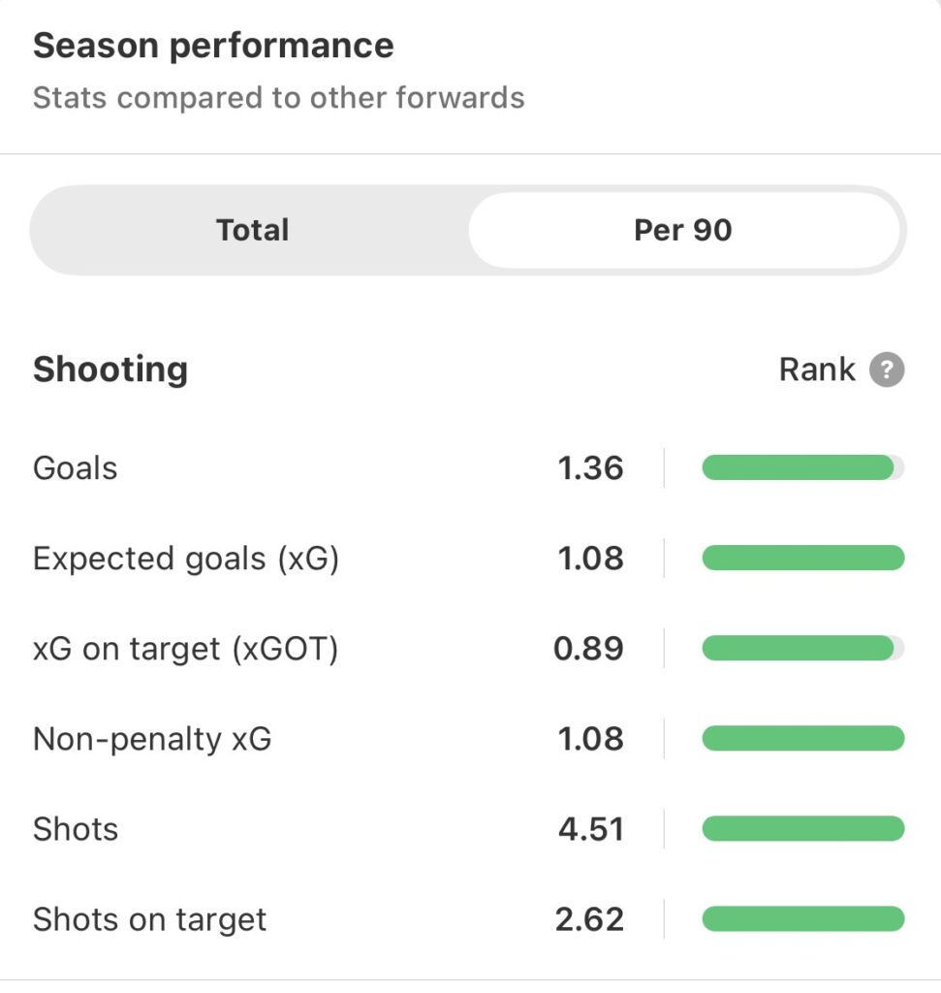
Task: Switch to the Total stats tab
Action: 252,230
